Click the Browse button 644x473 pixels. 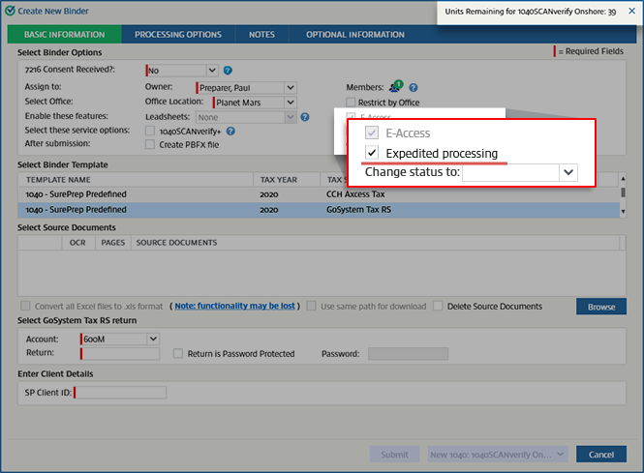[601, 307]
